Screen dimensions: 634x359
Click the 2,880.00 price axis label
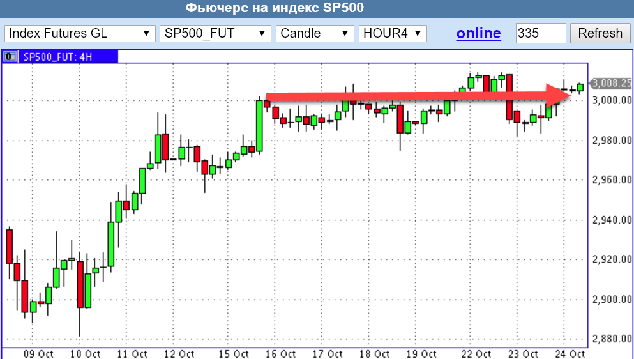click(x=612, y=339)
